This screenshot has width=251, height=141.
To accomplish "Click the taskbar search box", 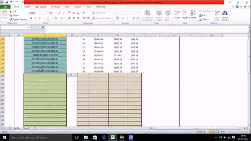I will coord(41,137).
